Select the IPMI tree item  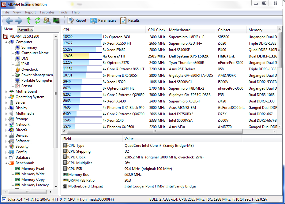pyautogui.click(x=22, y=64)
